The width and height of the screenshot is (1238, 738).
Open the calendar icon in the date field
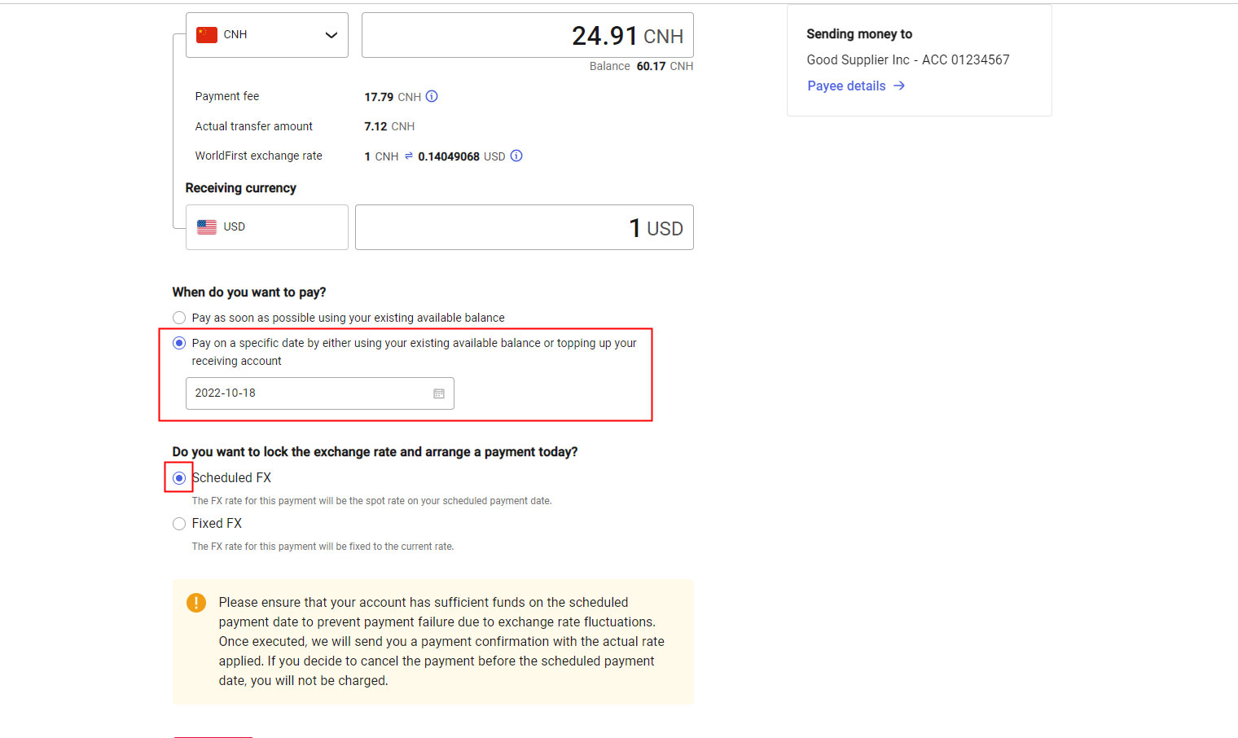tap(439, 393)
